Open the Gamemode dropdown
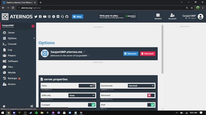 pyautogui.click(x=141, y=86)
